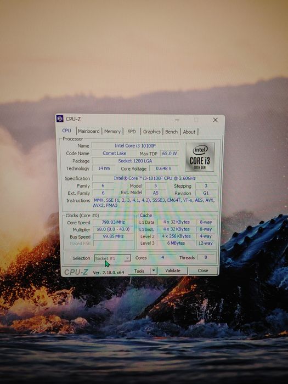This screenshot has width=288, height=384.
Task: Click the Name field 'Intel Core i3 10100F'
Action: point(135,146)
